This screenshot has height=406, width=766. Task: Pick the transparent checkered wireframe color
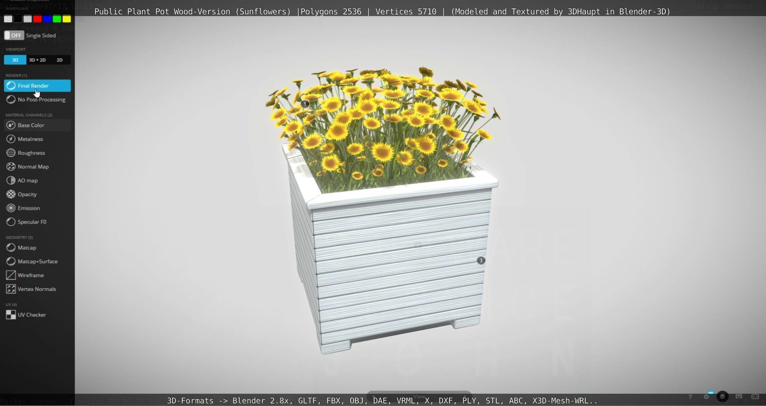[x=8, y=19]
